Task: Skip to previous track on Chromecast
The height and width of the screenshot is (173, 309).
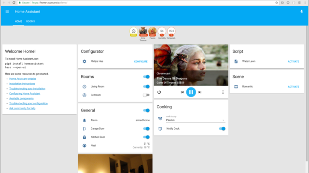Action: click(182, 92)
